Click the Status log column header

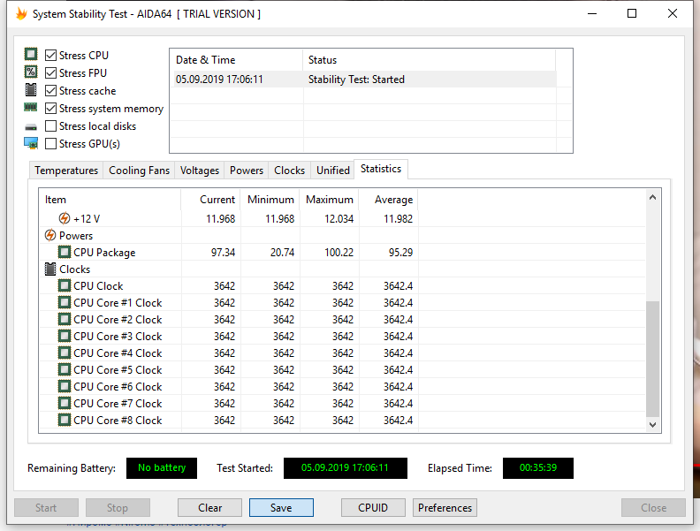(429, 60)
